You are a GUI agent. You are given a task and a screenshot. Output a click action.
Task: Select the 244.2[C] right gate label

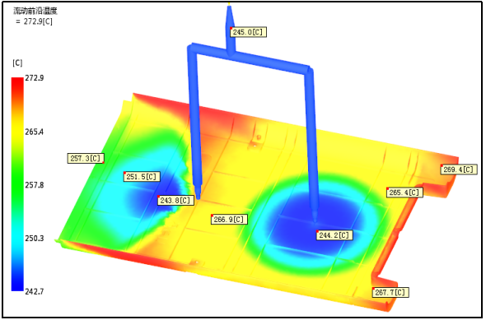334,235
